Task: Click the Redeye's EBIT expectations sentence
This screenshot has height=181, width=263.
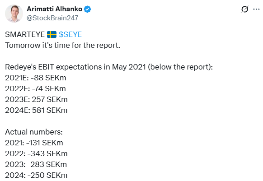Action: coord(109,67)
